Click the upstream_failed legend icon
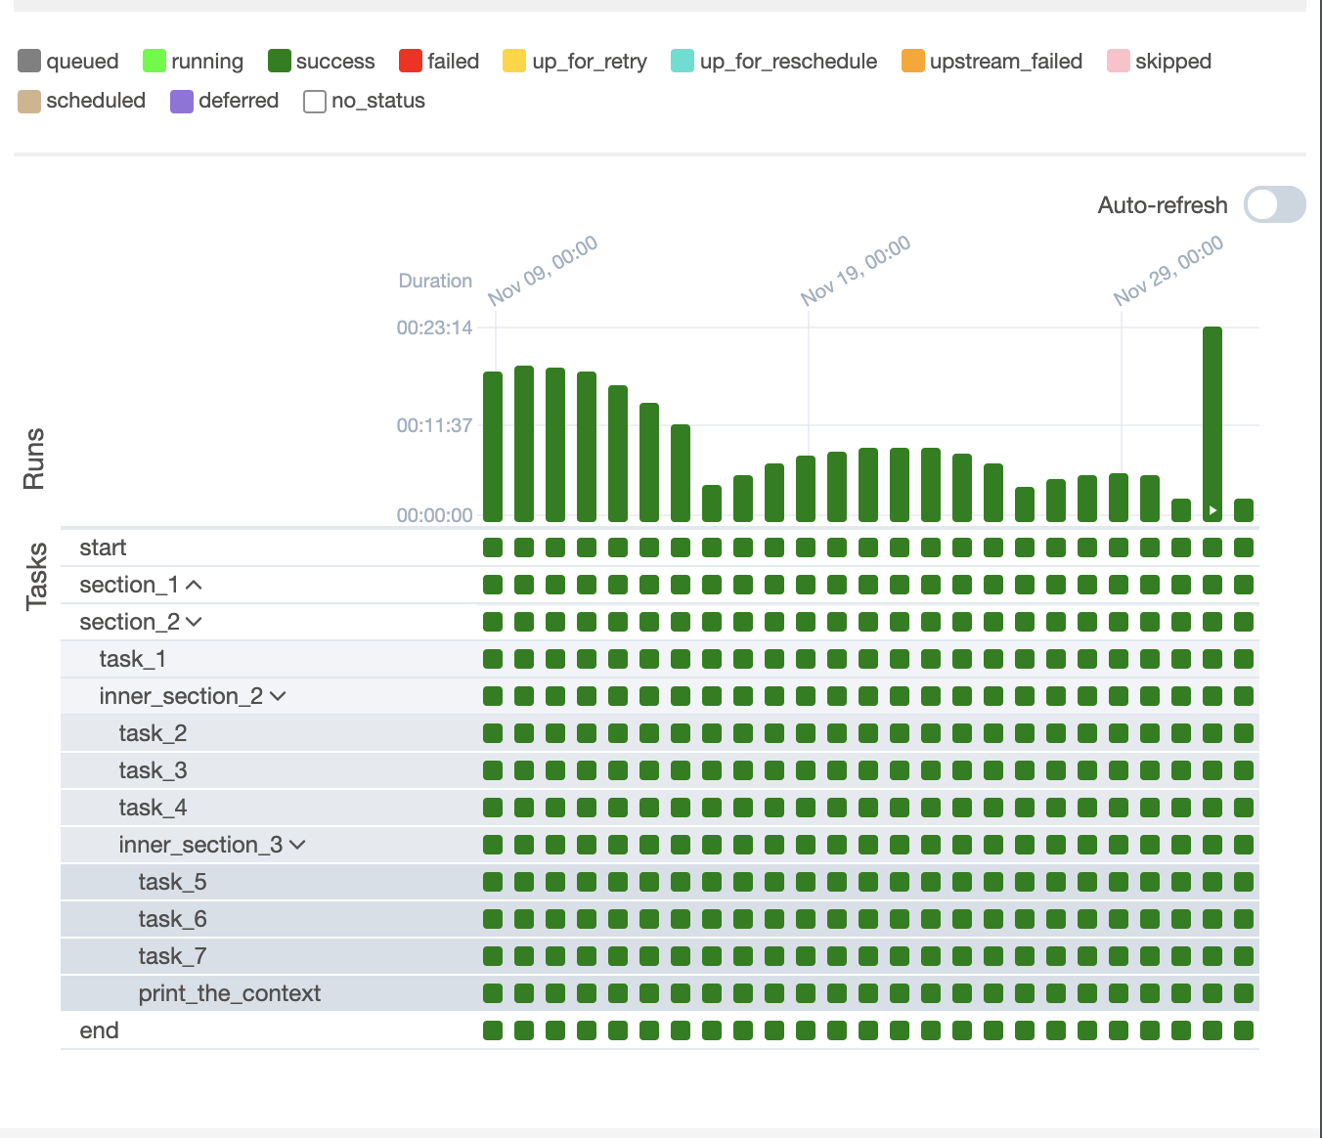Viewport: 1322px width, 1138px height. point(913,61)
